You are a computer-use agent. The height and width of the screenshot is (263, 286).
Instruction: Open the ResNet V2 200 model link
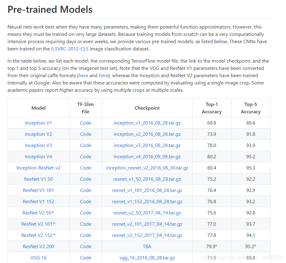point(39,247)
